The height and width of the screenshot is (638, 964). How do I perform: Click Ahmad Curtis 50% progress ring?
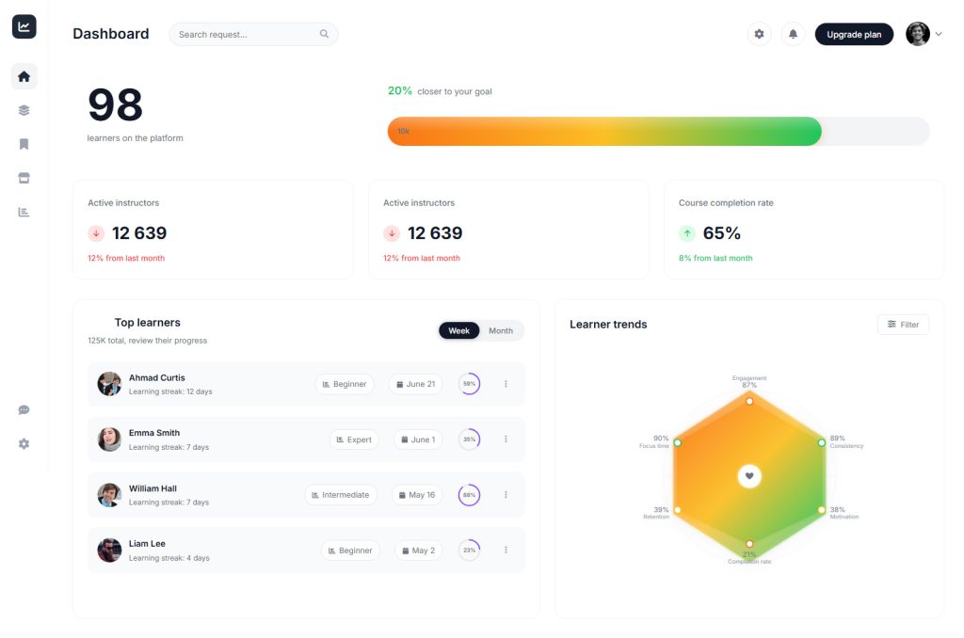tap(469, 384)
